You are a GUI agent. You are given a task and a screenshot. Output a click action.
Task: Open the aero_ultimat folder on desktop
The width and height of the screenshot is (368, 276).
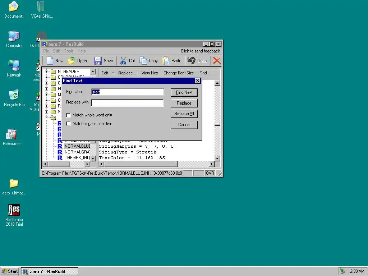point(14,183)
